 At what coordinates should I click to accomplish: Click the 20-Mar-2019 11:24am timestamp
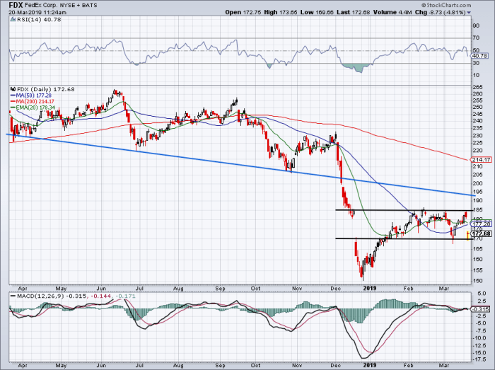pyautogui.click(x=37, y=12)
